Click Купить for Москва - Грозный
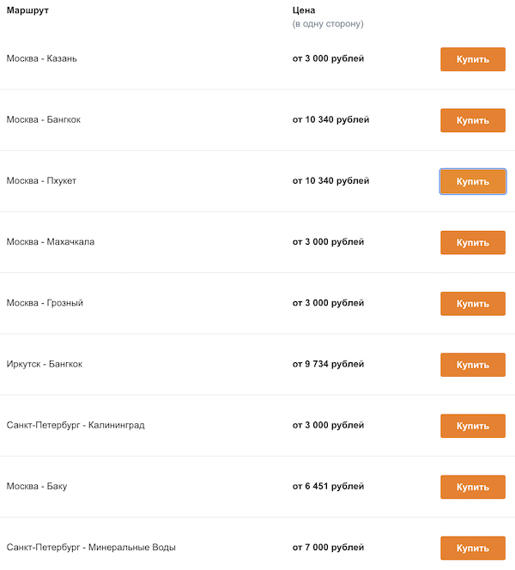 (x=472, y=303)
